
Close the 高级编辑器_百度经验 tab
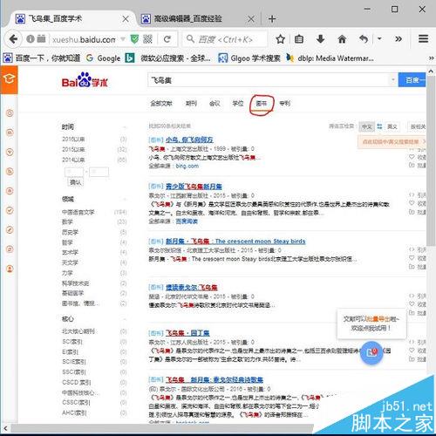pos(250,19)
